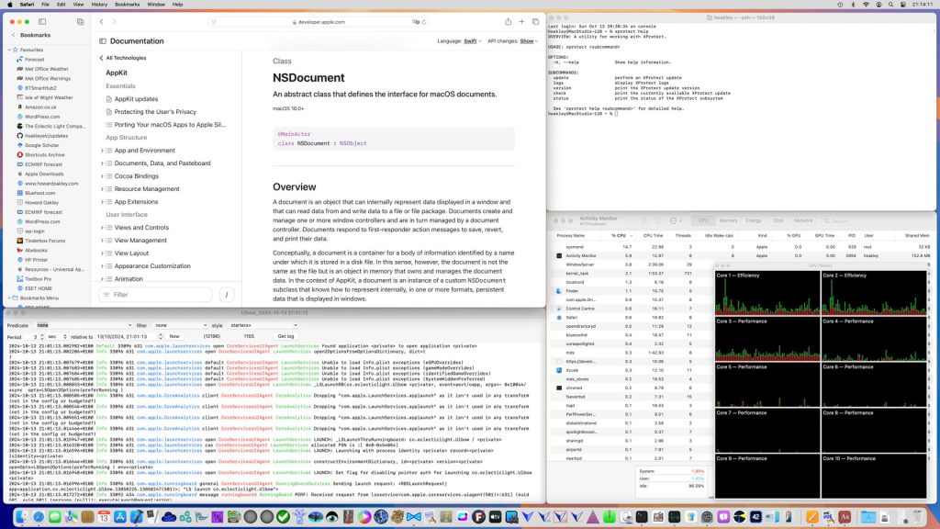The width and height of the screenshot is (940, 529).
Task: Show Safari tab overview
Action: [x=535, y=21]
